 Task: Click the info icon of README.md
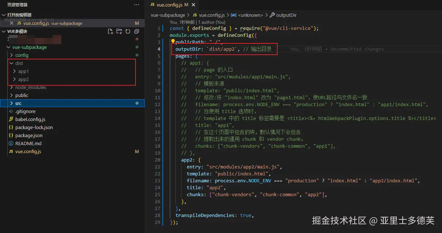pos(11,143)
